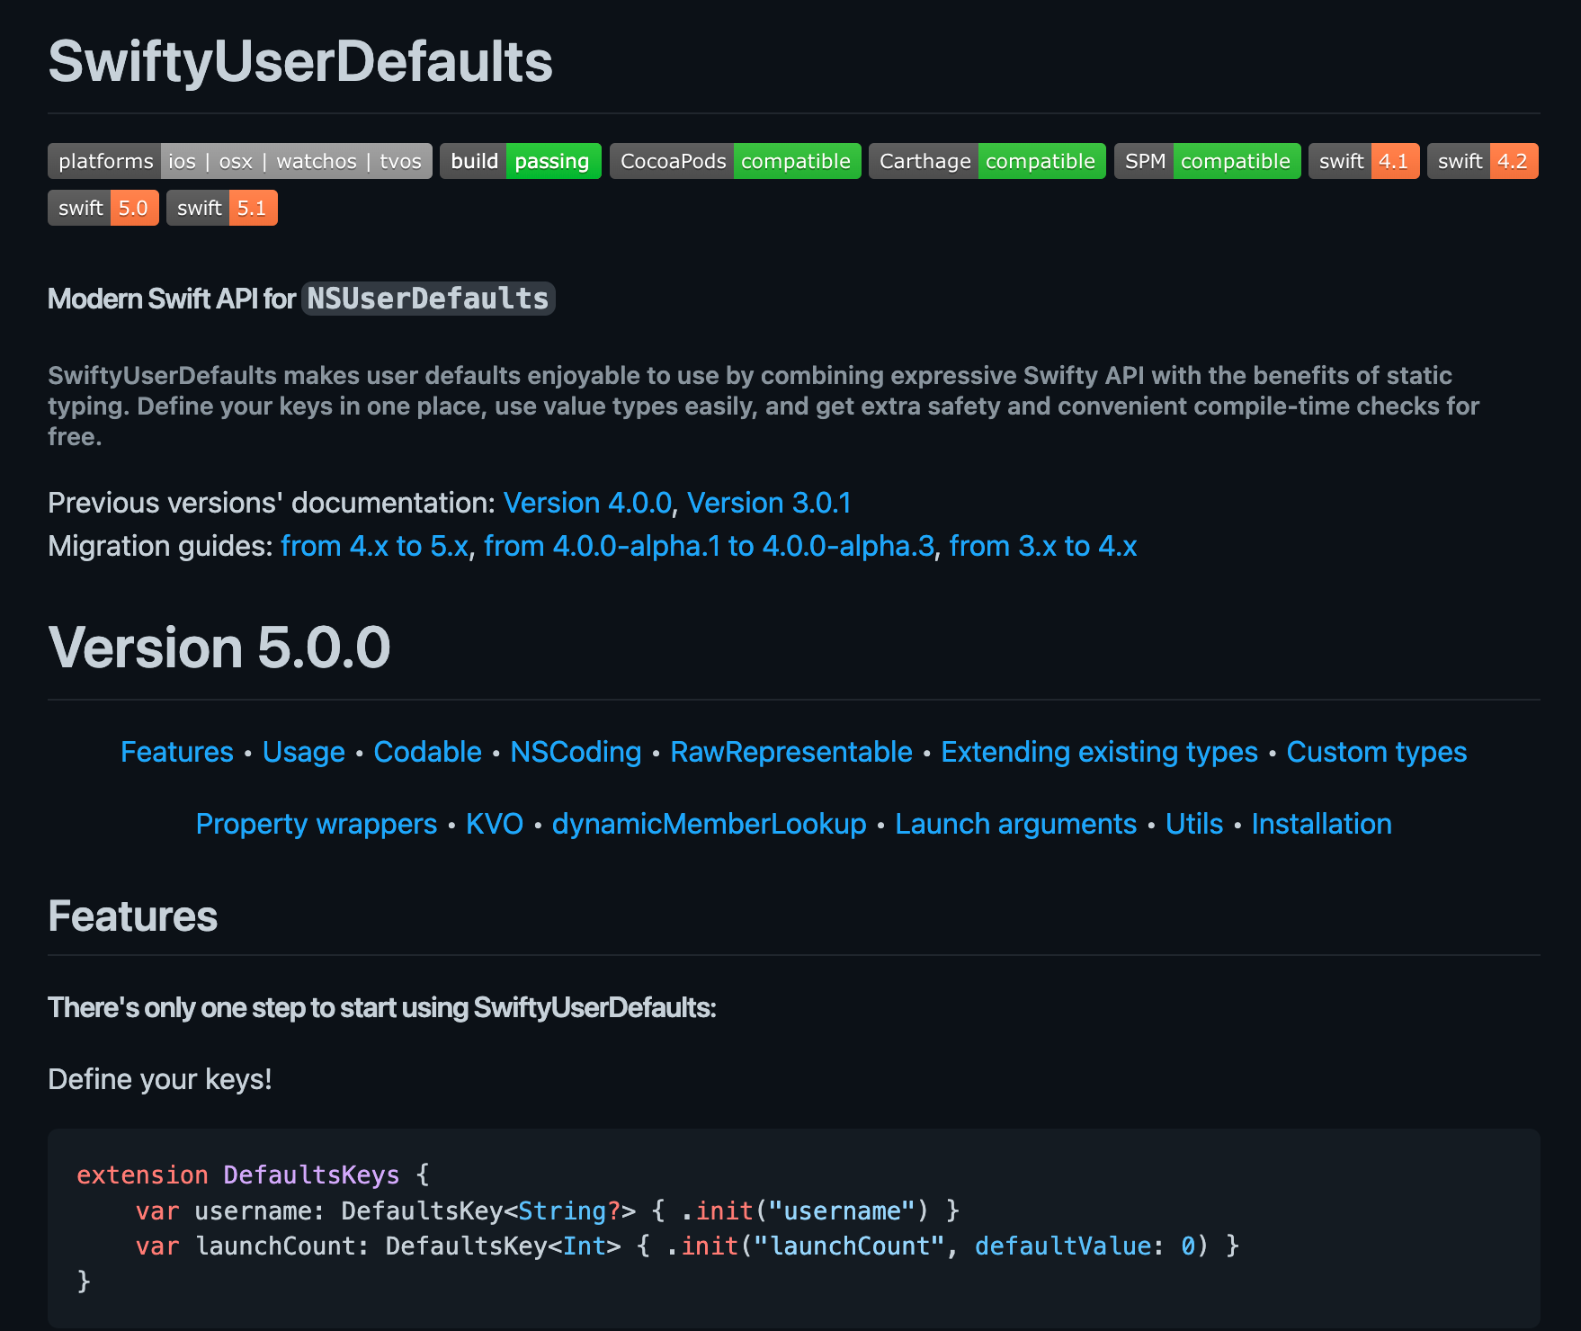Open the RawRepresentable section link

[791, 752]
